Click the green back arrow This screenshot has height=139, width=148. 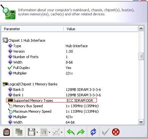tap(71, 132)
